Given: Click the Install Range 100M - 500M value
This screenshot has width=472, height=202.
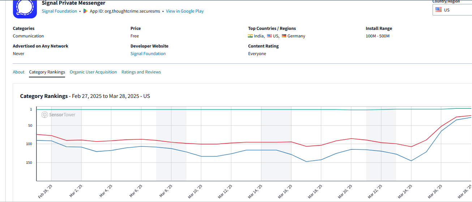Looking at the screenshot, I should point(378,36).
